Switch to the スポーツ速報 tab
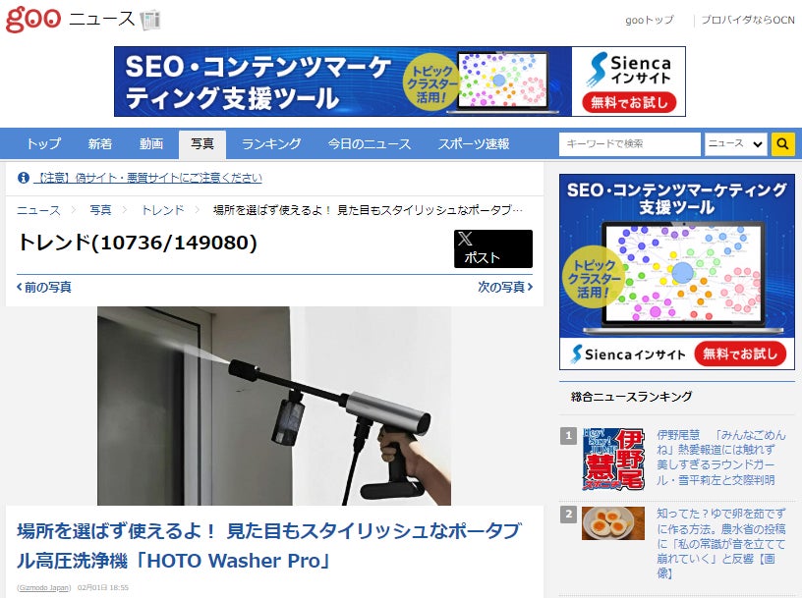The width and height of the screenshot is (802, 598). point(474,144)
